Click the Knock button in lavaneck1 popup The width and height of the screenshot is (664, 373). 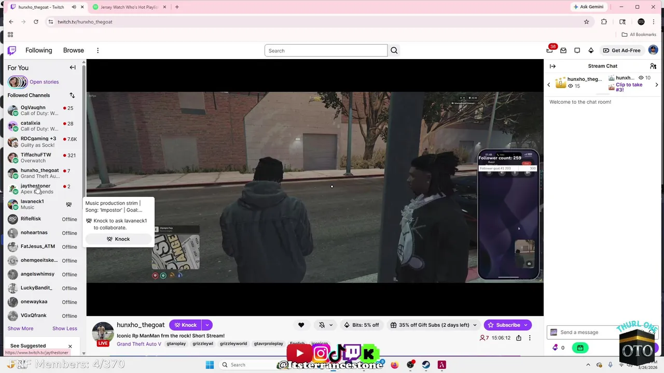coord(118,239)
